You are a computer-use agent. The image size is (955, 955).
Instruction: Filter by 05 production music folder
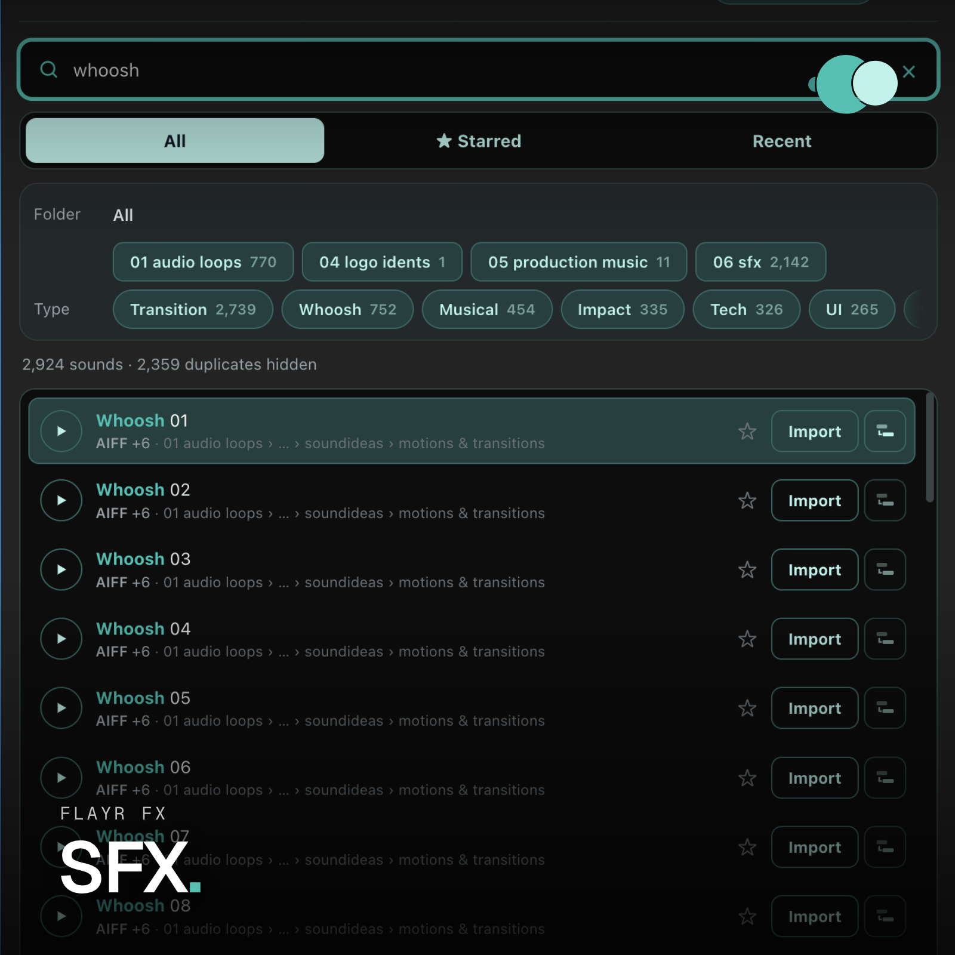(x=579, y=261)
